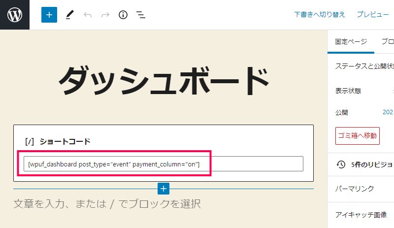Click the publish date link next to 公開
This screenshot has width=394, height=228.
point(388,112)
